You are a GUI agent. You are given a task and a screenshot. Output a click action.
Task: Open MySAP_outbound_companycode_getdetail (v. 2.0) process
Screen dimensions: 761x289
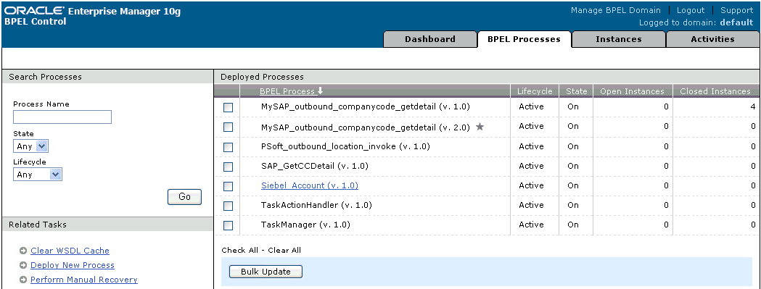pyautogui.click(x=366, y=127)
